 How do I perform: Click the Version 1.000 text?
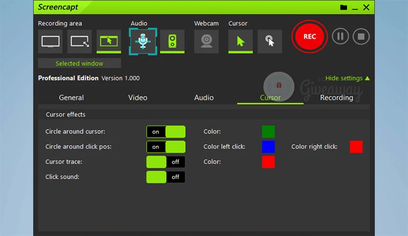click(121, 78)
